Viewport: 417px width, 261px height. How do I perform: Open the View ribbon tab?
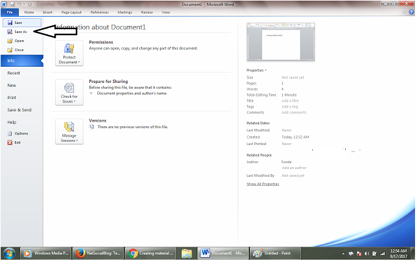166,12
